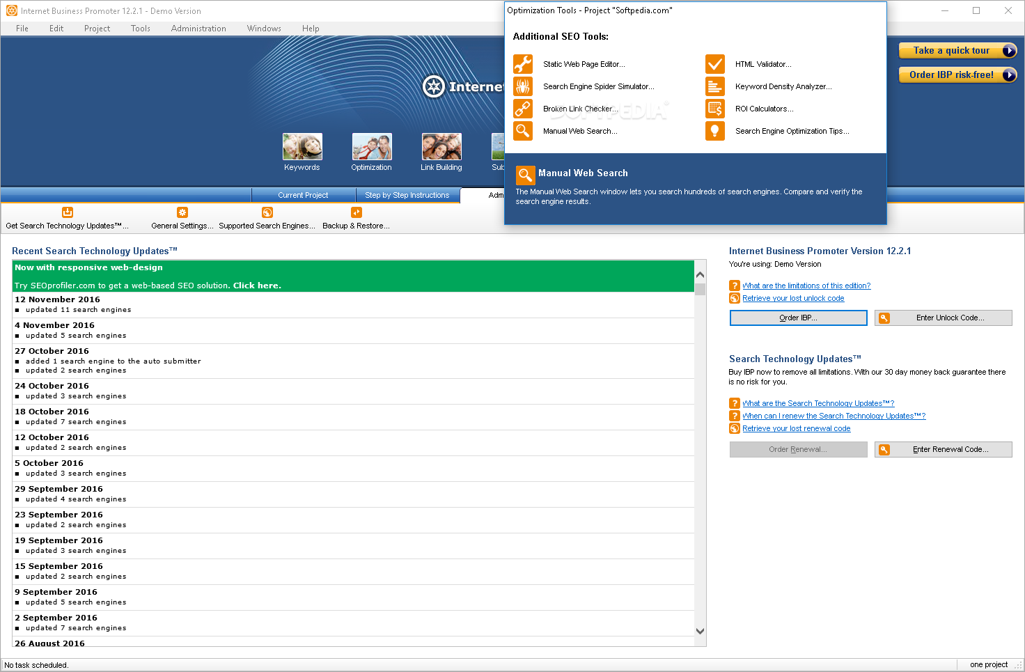Click Order IBP risk-free button

point(957,75)
